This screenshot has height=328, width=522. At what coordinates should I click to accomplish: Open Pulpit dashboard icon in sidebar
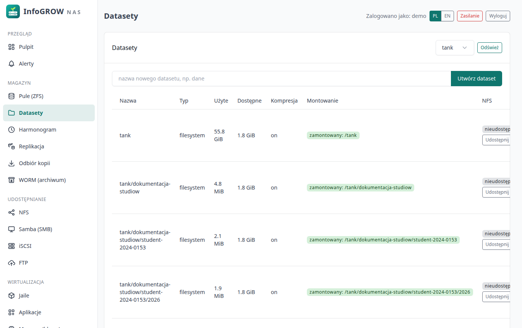[11, 47]
